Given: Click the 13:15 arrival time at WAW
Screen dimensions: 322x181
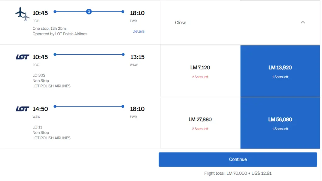Looking at the screenshot, I should click(137, 57).
